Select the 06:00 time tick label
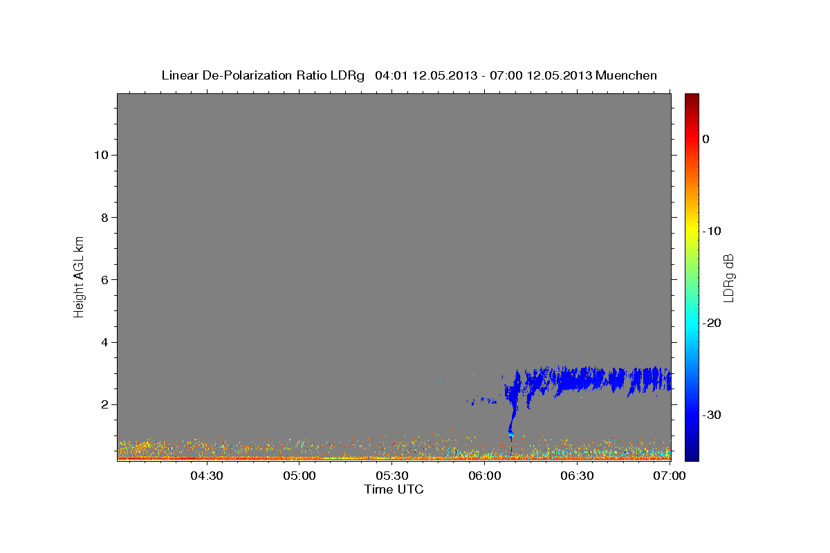This screenshot has height=553, width=830. (x=485, y=476)
